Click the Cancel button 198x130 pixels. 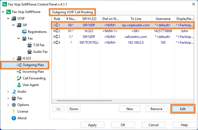[154, 125]
